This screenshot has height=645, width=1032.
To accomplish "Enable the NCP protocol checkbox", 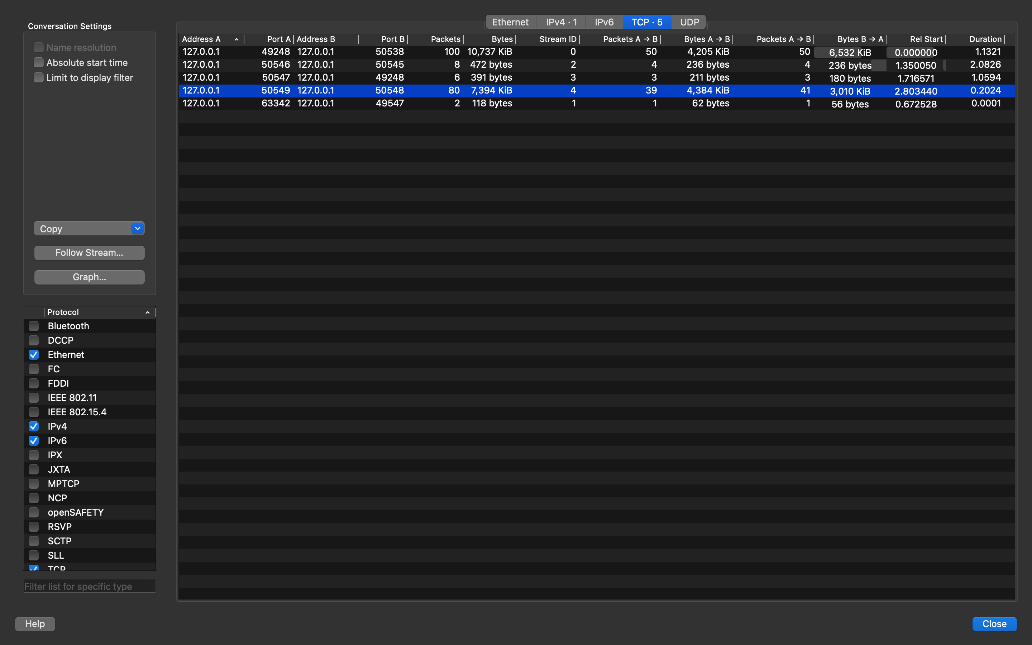I will click(x=34, y=498).
